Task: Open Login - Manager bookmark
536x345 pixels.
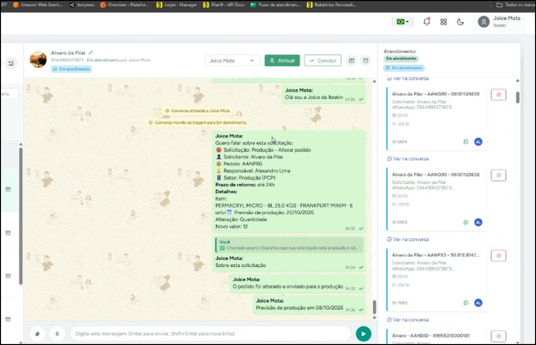Action: (177, 5)
